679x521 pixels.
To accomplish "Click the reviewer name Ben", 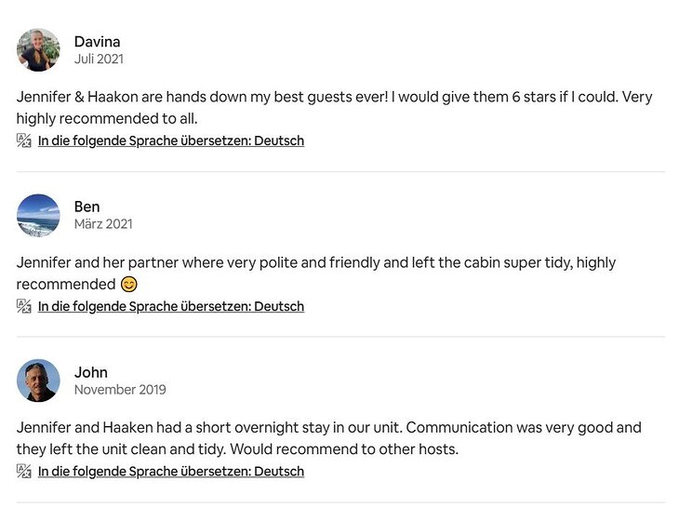I will pos(87,207).
